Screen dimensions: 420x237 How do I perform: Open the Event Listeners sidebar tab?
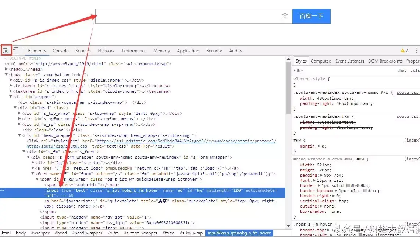tap(350, 61)
